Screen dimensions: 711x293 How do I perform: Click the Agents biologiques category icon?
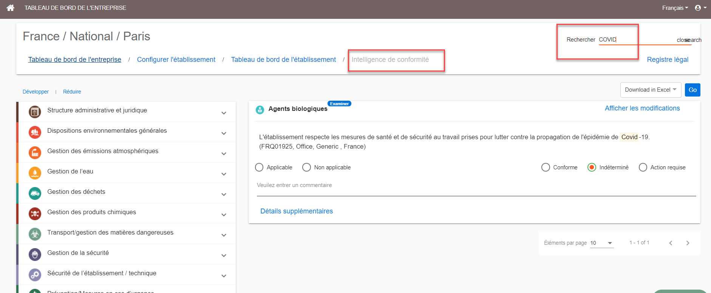click(x=260, y=110)
